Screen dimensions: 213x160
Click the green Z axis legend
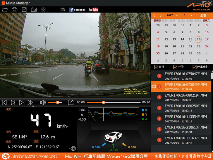pyautogui.click(x=145, y=119)
